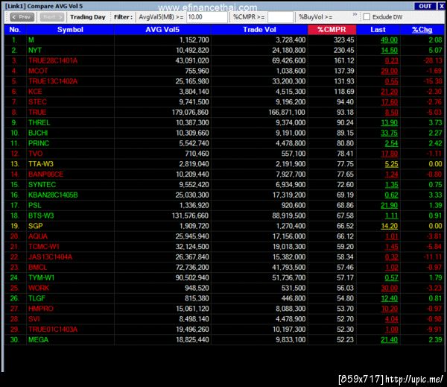447x387 pixels.
Task: Select symbol AQUA
Action: [38, 236]
